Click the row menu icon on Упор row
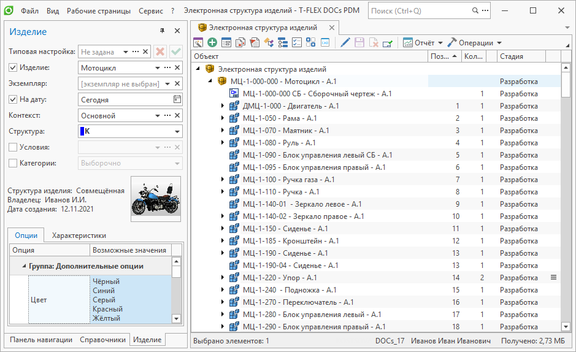The height and width of the screenshot is (352, 576). 553,277
